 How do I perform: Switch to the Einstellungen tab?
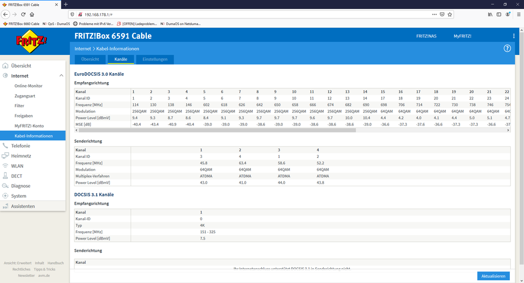(x=155, y=59)
